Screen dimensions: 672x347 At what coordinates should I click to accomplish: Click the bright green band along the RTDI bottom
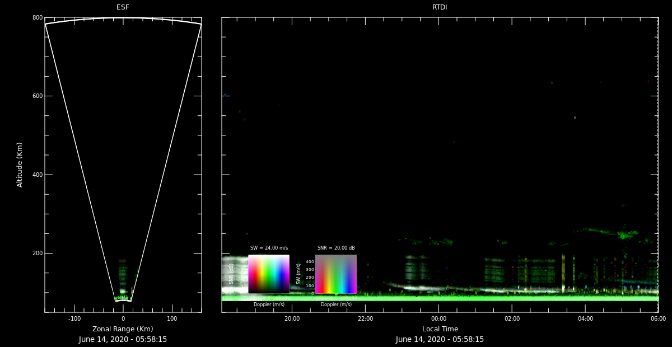[x=440, y=298]
